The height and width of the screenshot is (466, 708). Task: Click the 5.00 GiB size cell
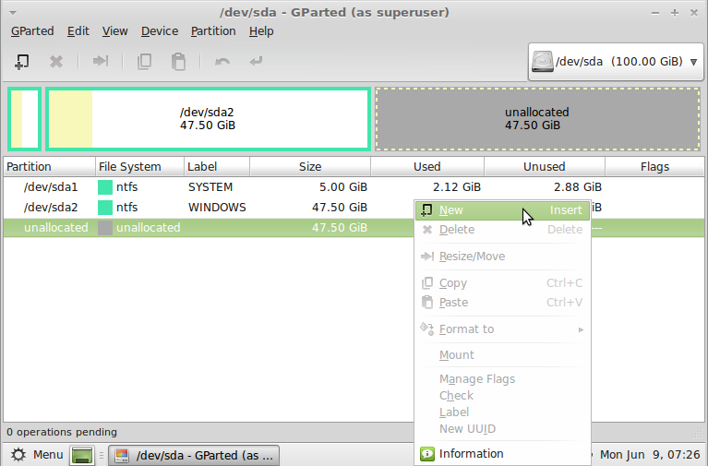click(x=343, y=187)
